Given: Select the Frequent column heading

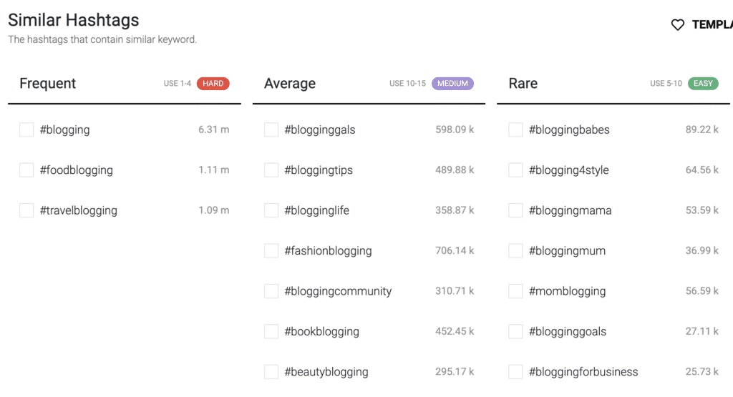Looking at the screenshot, I should click(48, 84).
